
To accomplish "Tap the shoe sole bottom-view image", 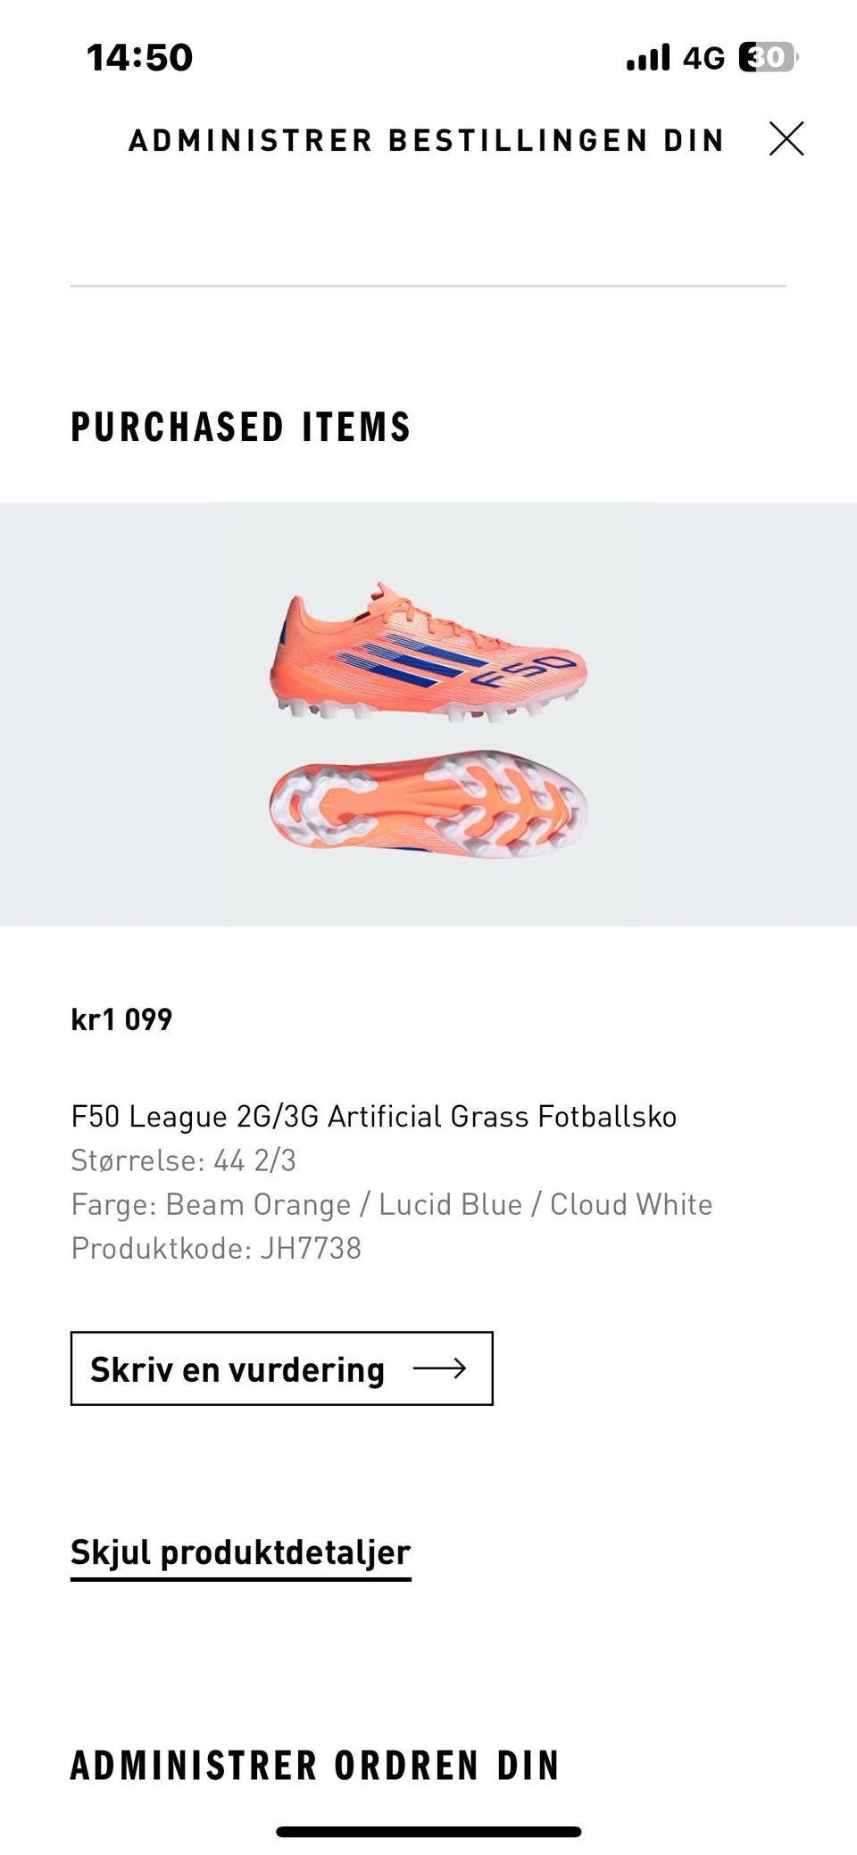I will (428, 803).
